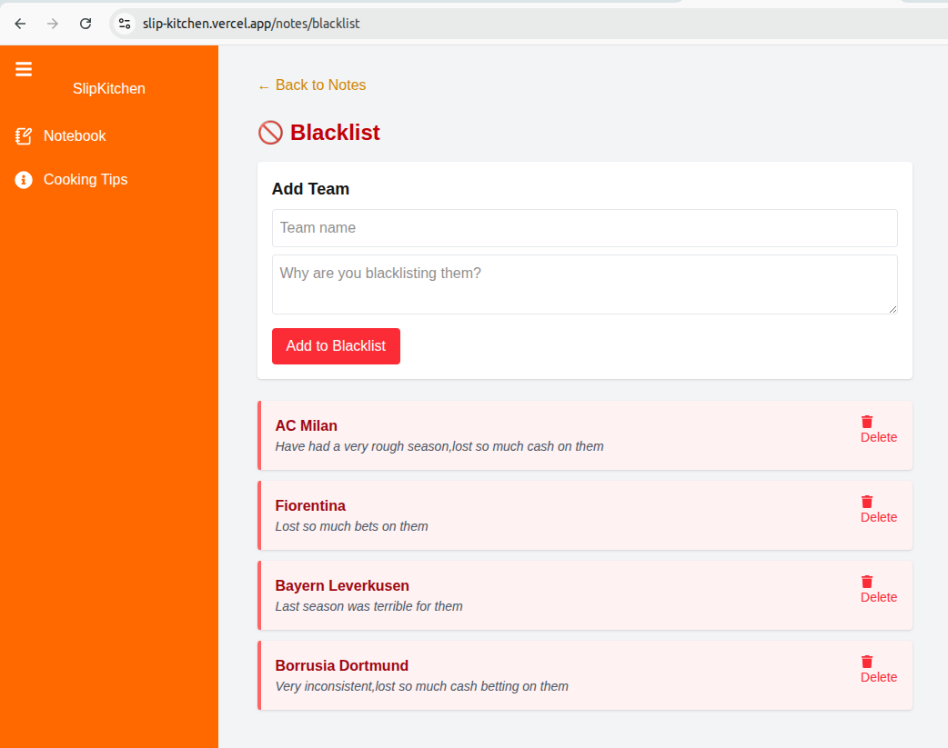Click the SlipKitchen brand title
The image size is (948, 748).
click(109, 88)
